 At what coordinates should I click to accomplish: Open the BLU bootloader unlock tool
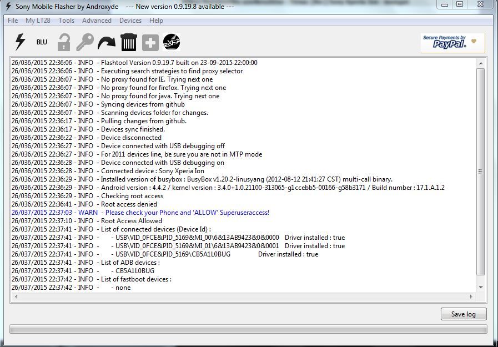click(x=42, y=42)
